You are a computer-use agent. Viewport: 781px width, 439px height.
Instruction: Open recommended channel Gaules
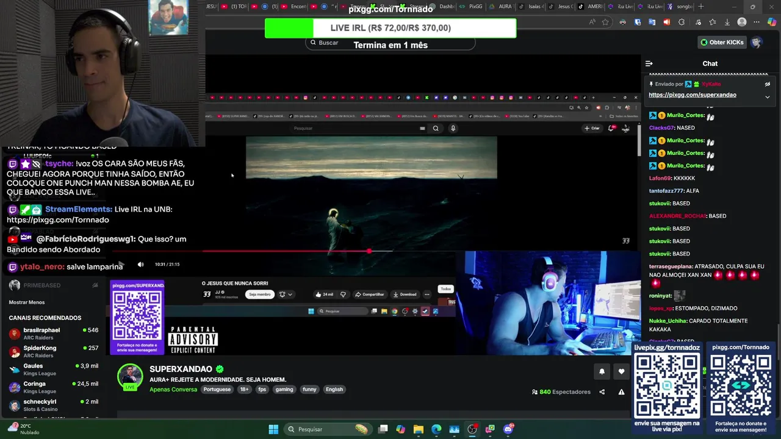pyautogui.click(x=53, y=369)
